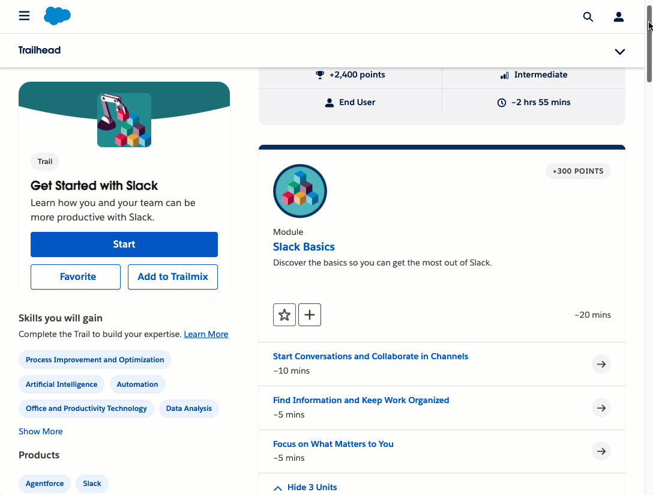Image resolution: width=653 pixels, height=495 pixels.
Task: Select the Slack product tag
Action: tap(92, 484)
